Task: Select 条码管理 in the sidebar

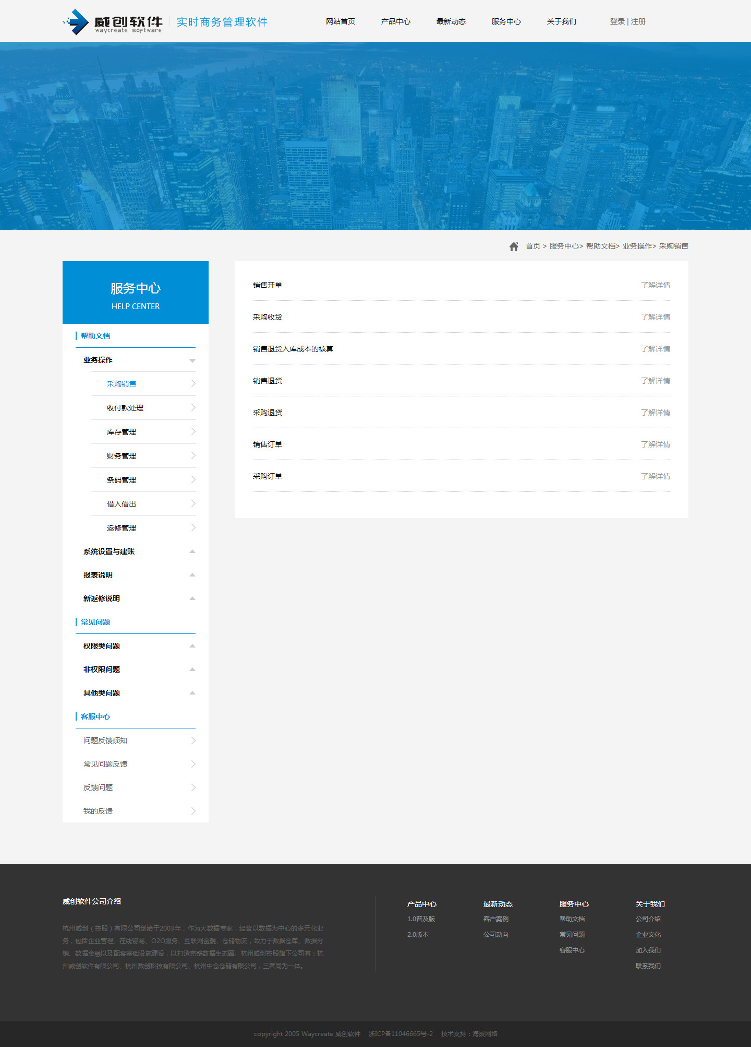Action: click(122, 480)
